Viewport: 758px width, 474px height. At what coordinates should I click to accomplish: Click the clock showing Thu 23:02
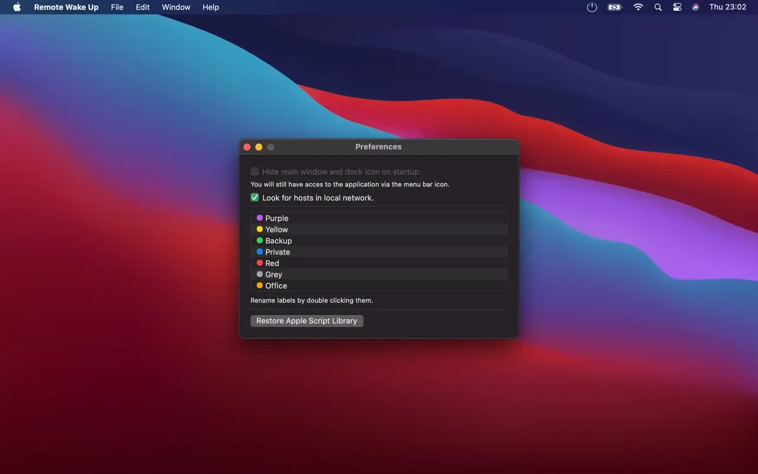[x=727, y=7]
